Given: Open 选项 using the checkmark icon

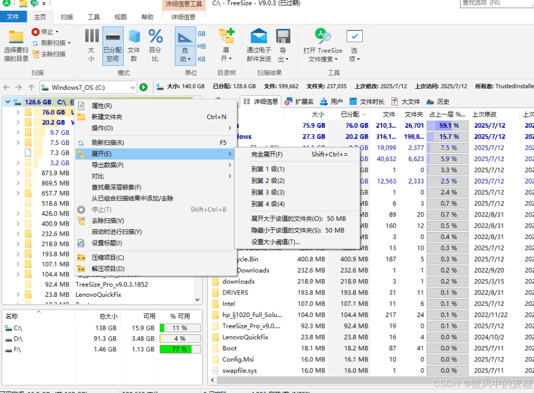Looking at the screenshot, I should pyautogui.click(x=354, y=36).
